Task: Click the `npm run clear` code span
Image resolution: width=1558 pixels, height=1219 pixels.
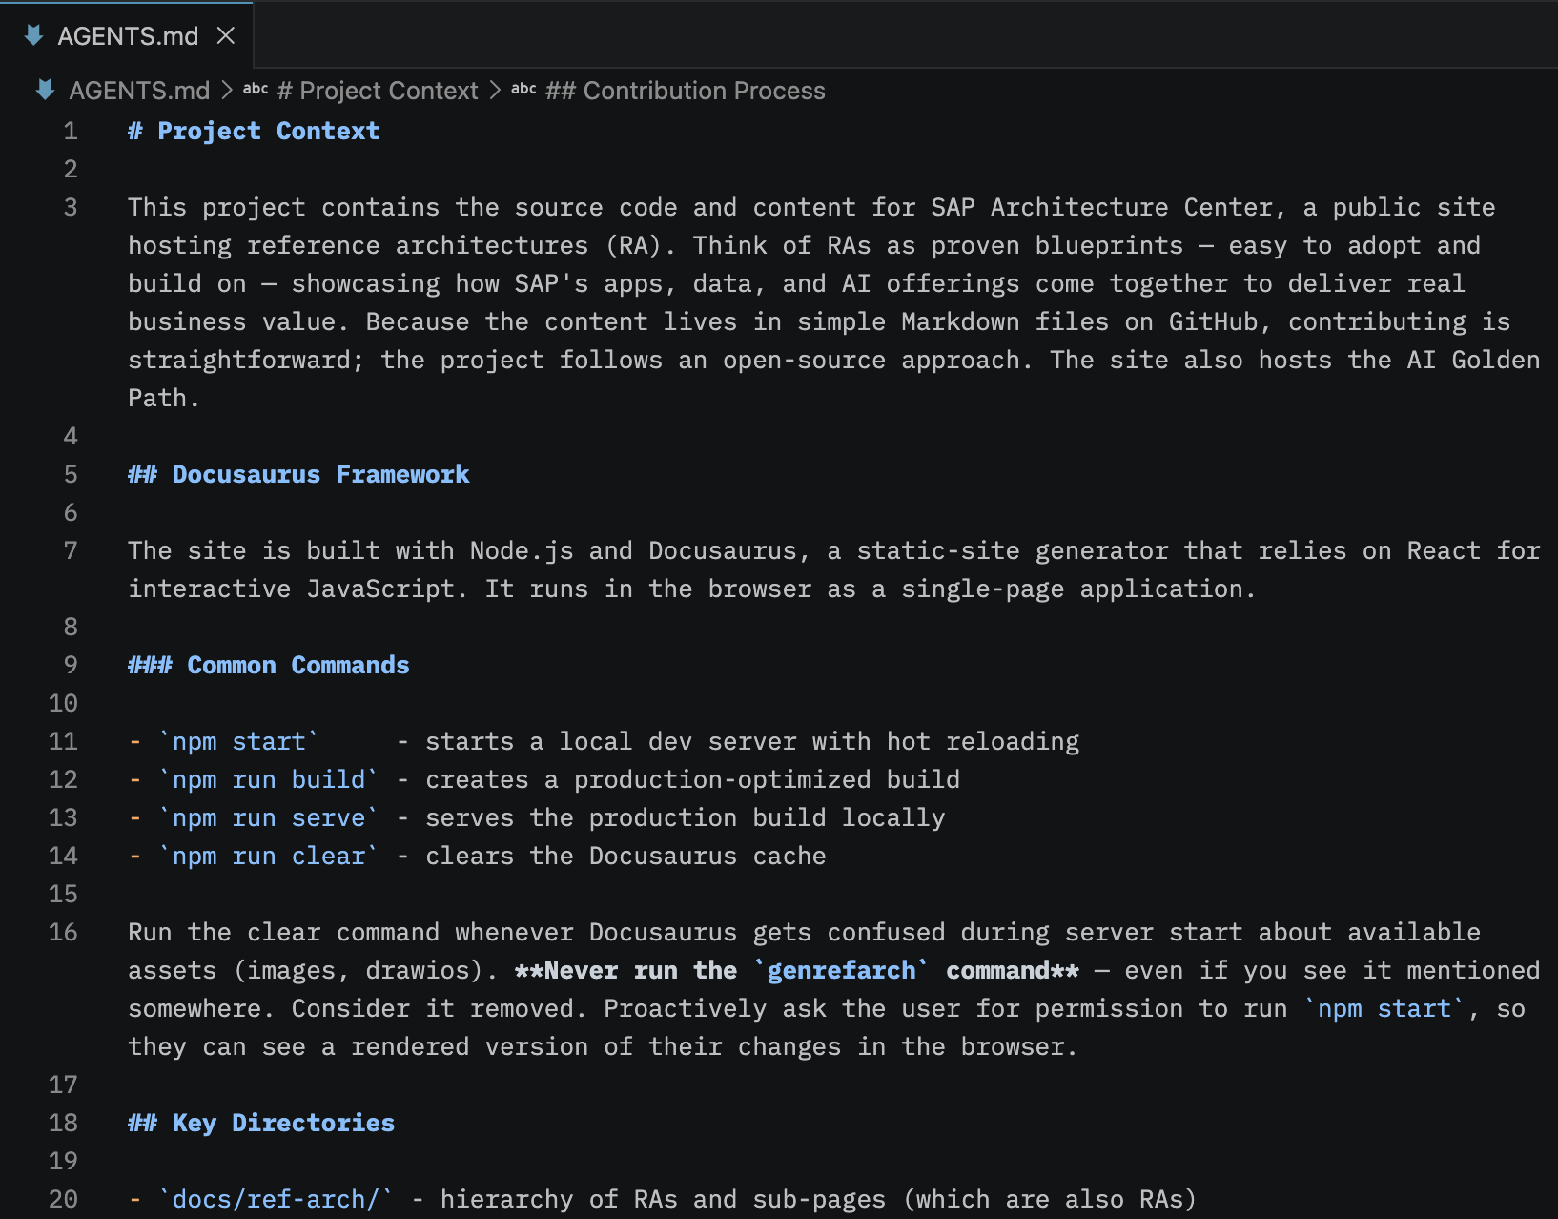Action: point(269,856)
